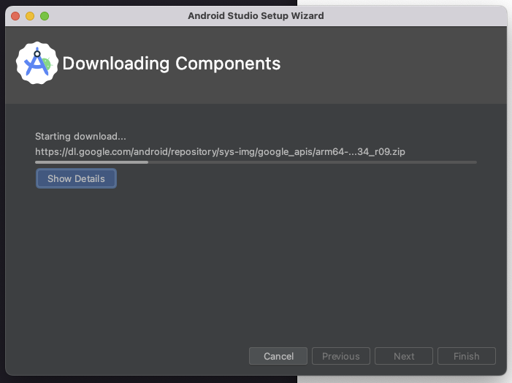This screenshot has height=383, width=512.
Task: Click the Android Studio logo icon
Action: point(37,63)
